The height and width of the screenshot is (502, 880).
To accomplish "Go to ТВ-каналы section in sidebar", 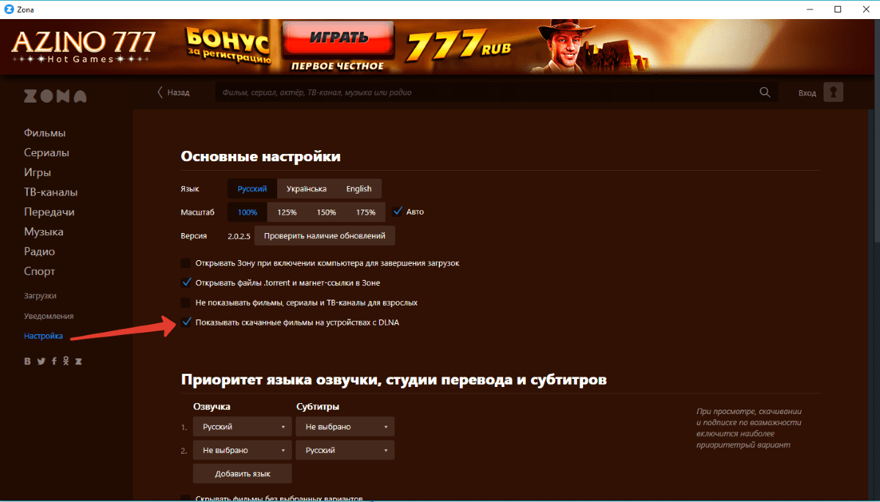I will pos(51,192).
